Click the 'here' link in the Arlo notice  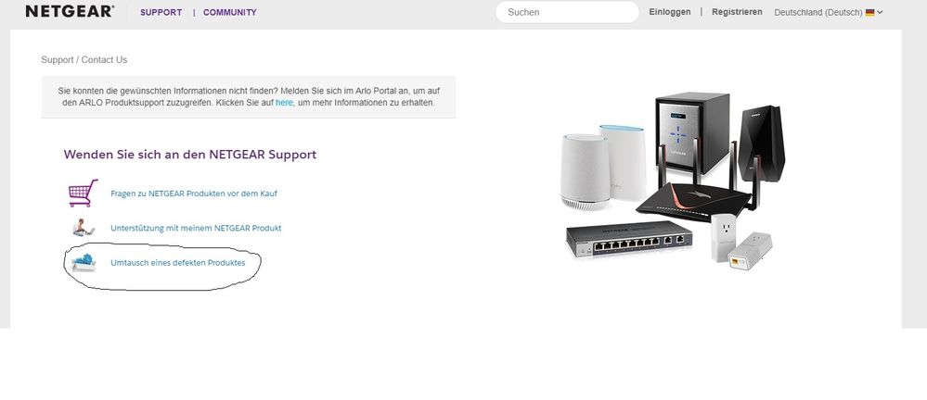coord(284,102)
